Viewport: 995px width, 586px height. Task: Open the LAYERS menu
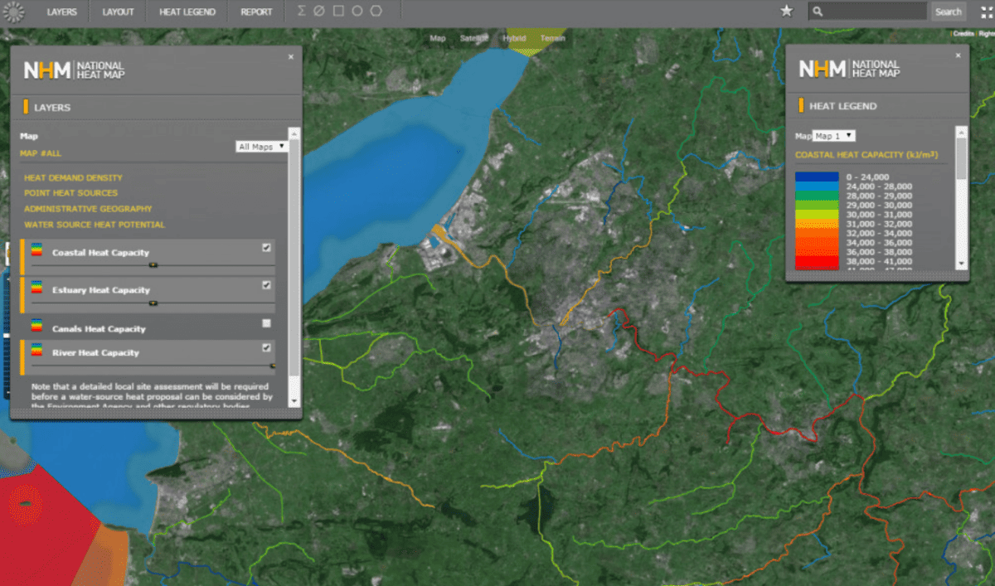tap(62, 12)
